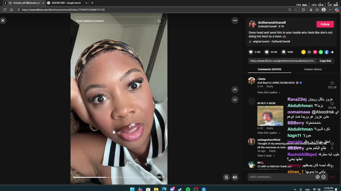Screen dimensions: 341x191
Task: Bookmark the video to favorites
Action: [x=284, y=52]
